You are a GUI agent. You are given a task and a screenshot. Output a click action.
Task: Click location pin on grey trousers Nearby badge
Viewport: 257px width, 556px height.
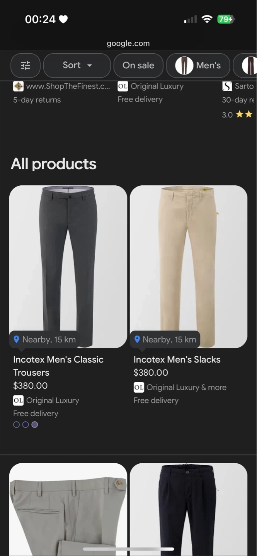pos(16,339)
